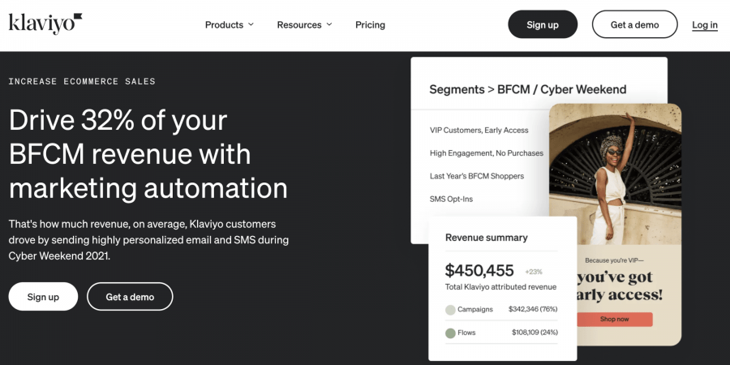Click hero Get a demo button

[x=130, y=297]
